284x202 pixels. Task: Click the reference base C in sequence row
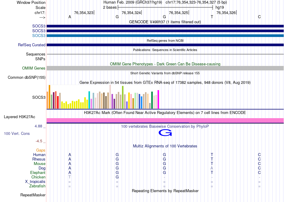[x=259, y=17]
